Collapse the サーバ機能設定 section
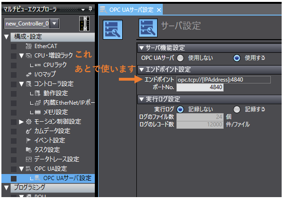This screenshot has height=199, width=284. click(142, 48)
